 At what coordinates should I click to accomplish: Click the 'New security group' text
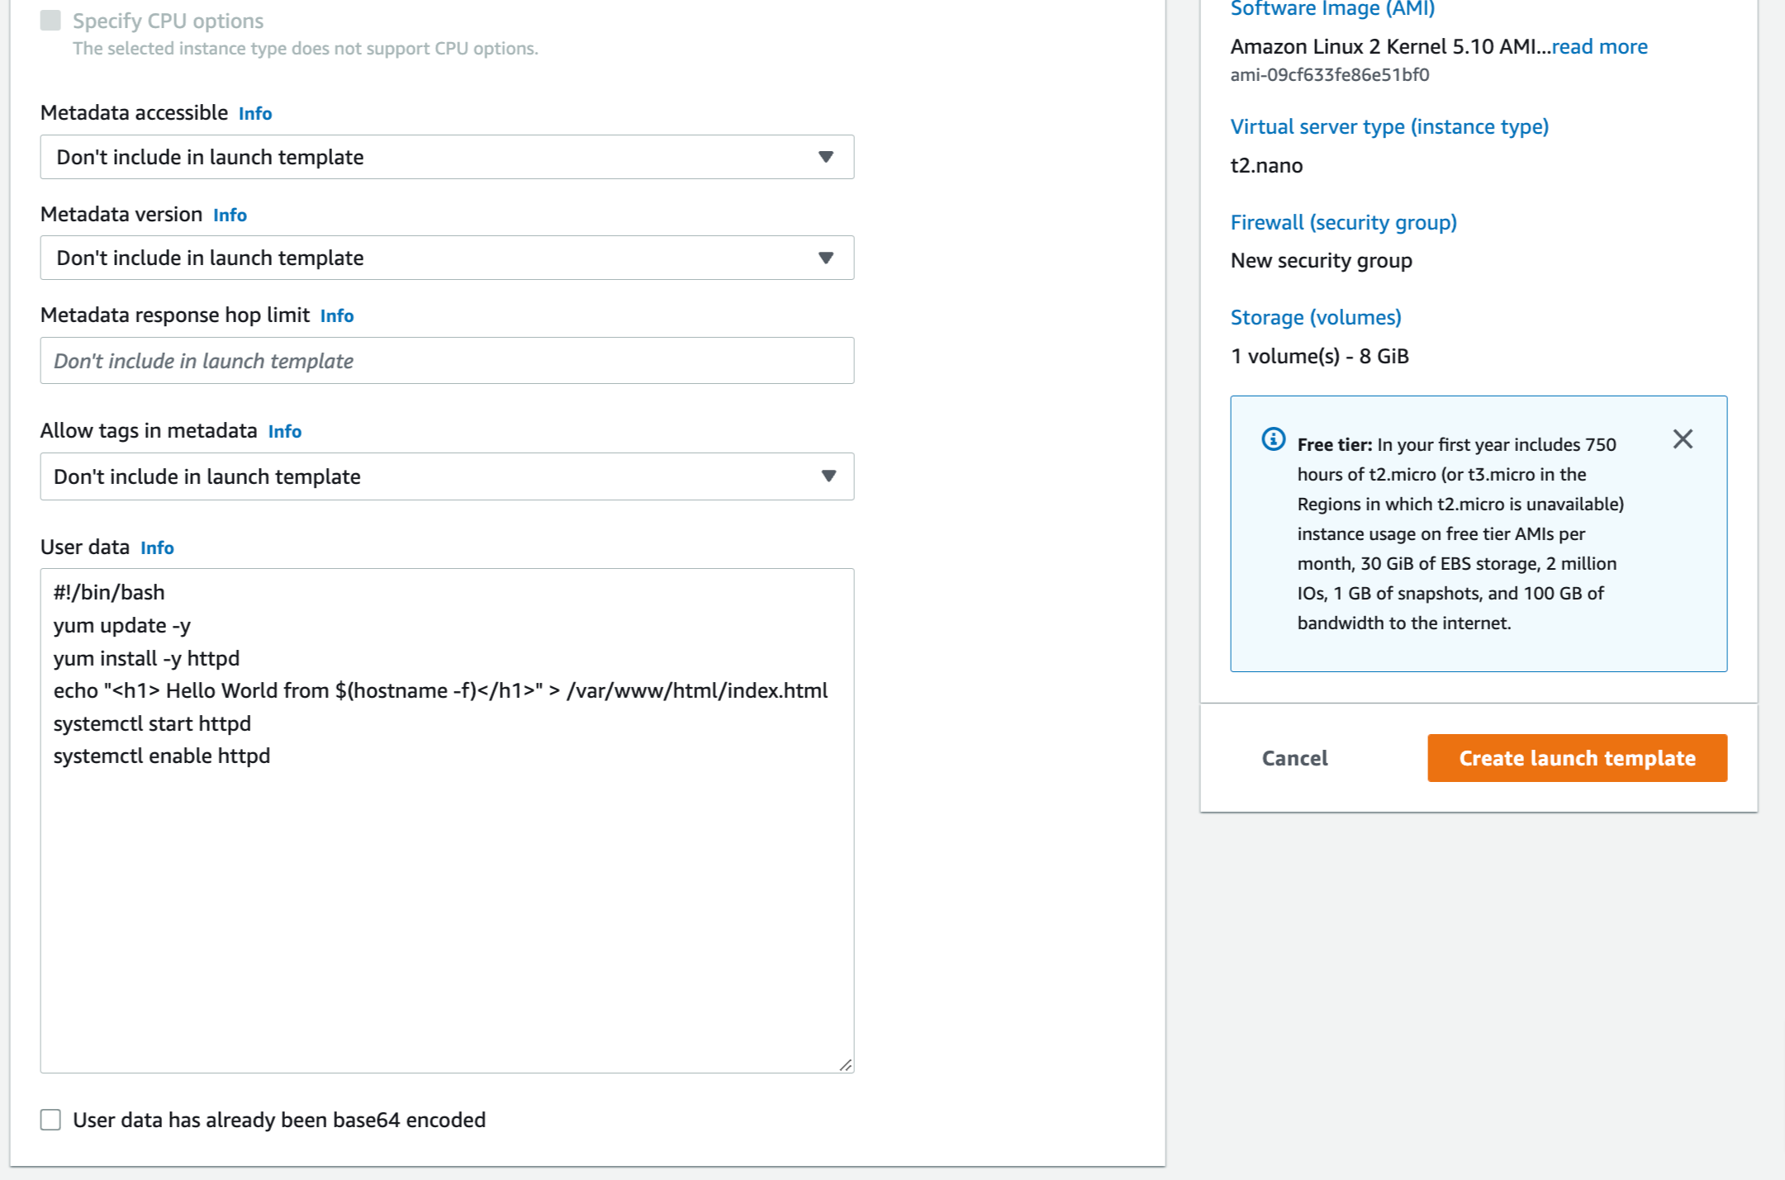pos(1321,260)
